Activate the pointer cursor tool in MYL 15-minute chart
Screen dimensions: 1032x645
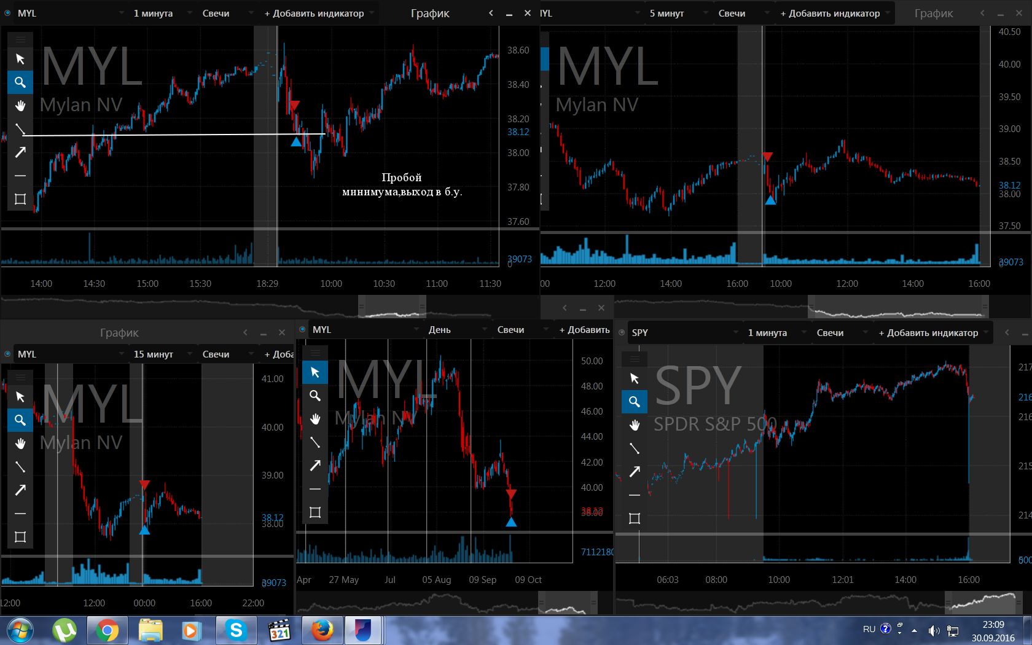tap(20, 397)
